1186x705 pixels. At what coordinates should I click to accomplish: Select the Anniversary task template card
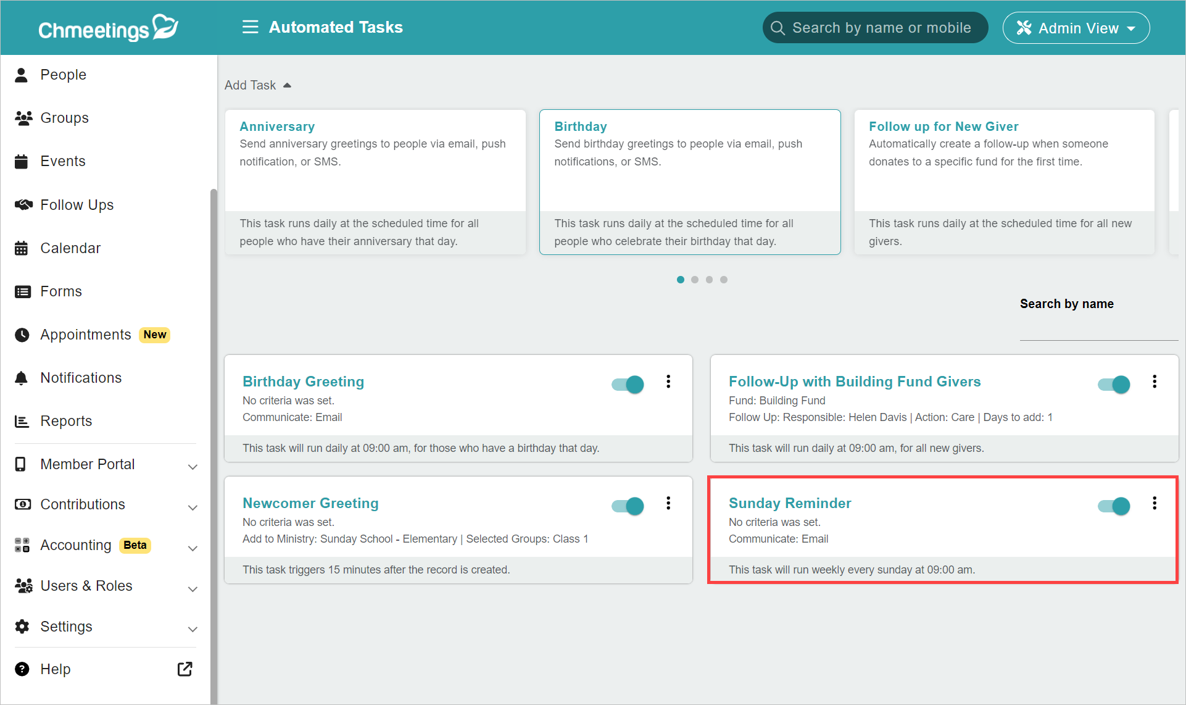pyautogui.click(x=375, y=182)
